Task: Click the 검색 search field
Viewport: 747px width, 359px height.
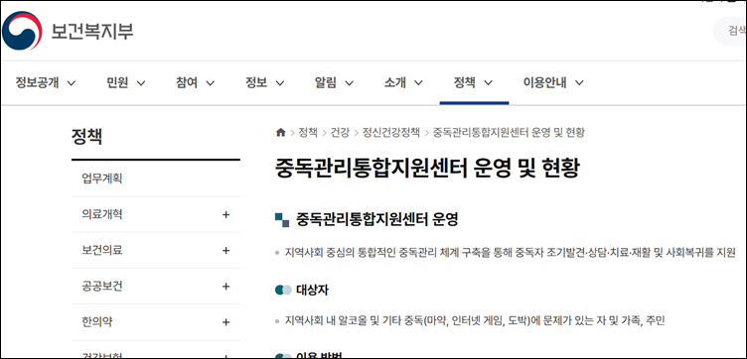Action: pos(731,31)
